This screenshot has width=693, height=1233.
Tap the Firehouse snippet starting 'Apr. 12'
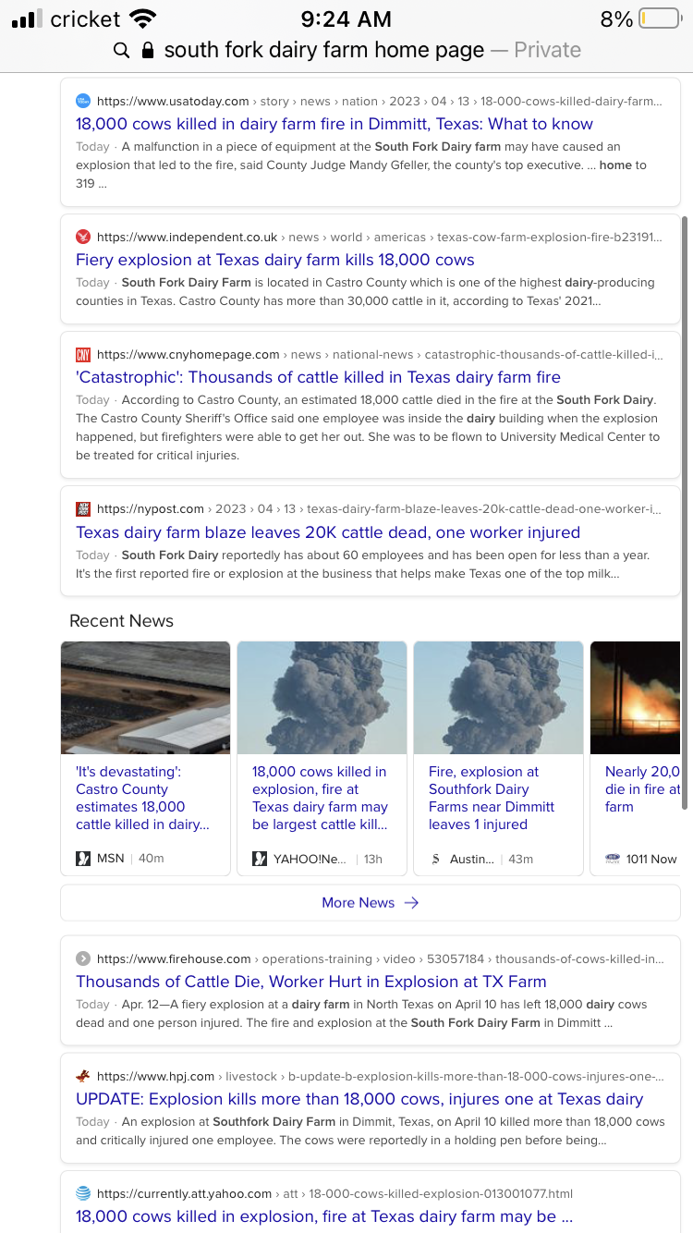point(361,1013)
